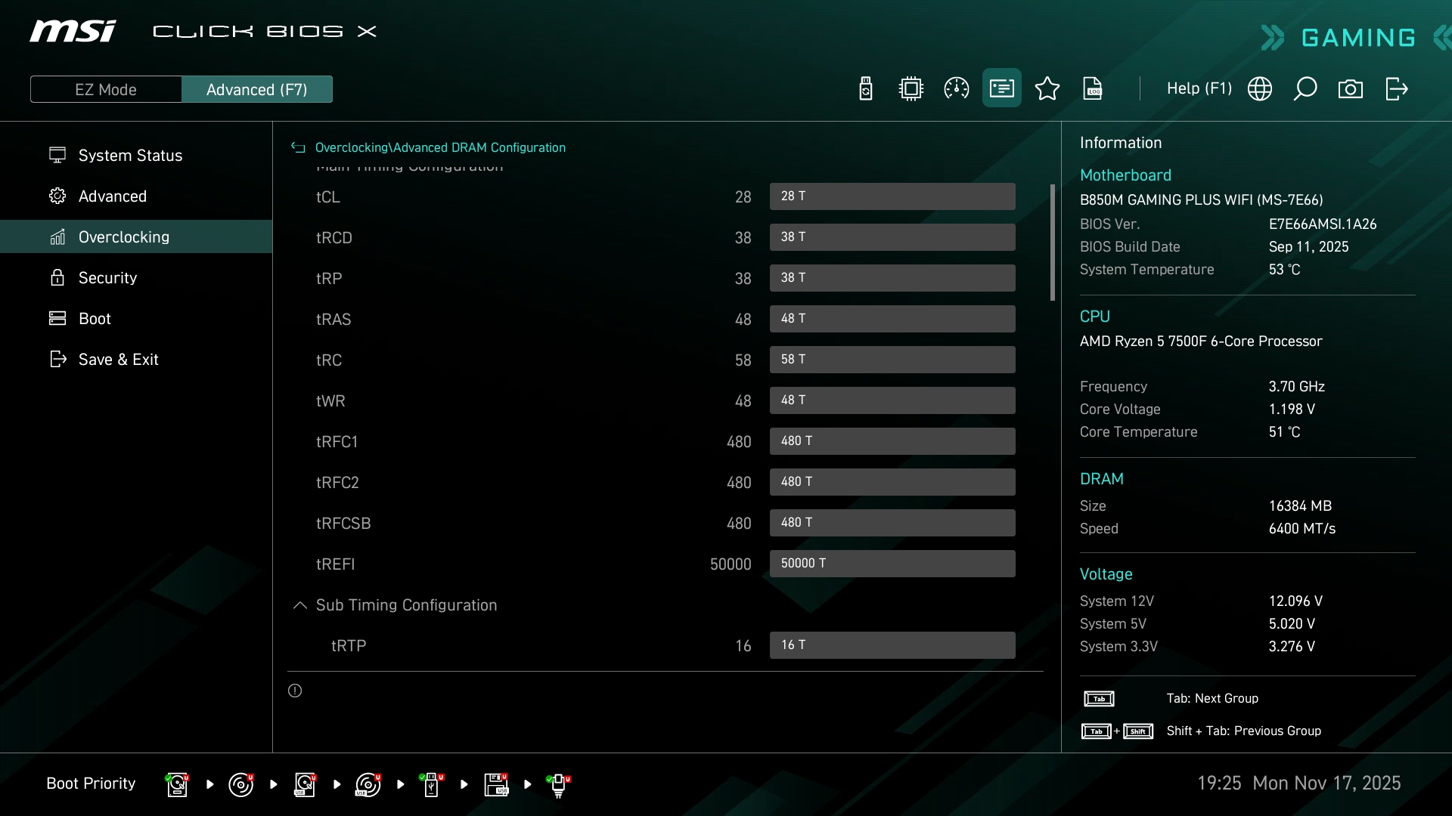Open System Status in the sidebar
Screen dimensions: 1452x816
click(x=136, y=155)
